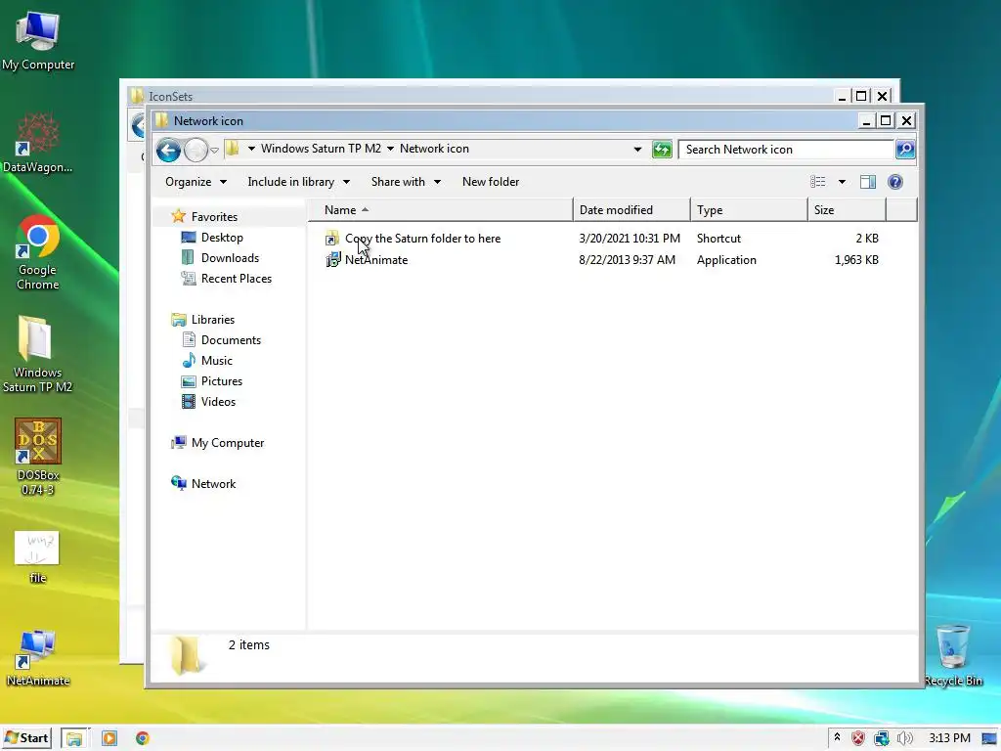Click the 1,963 KB size cell

click(856, 260)
